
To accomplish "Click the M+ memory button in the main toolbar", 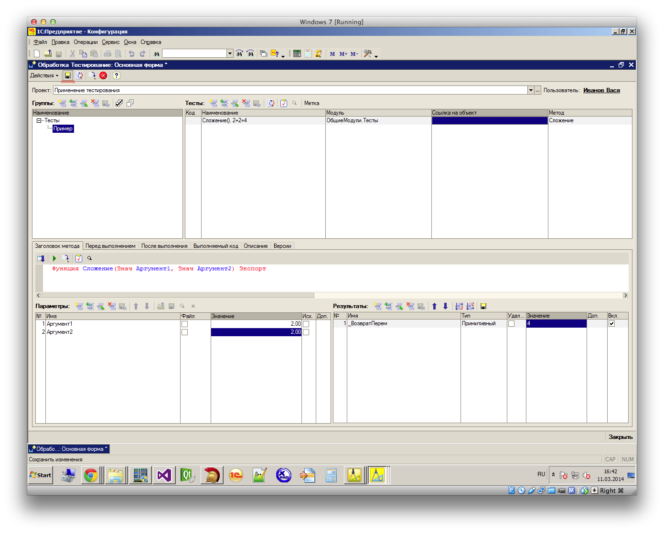I will (x=343, y=54).
